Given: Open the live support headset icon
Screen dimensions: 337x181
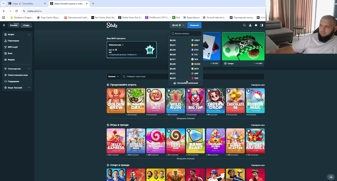Looking at the screenshot, I should coord(331,177).
